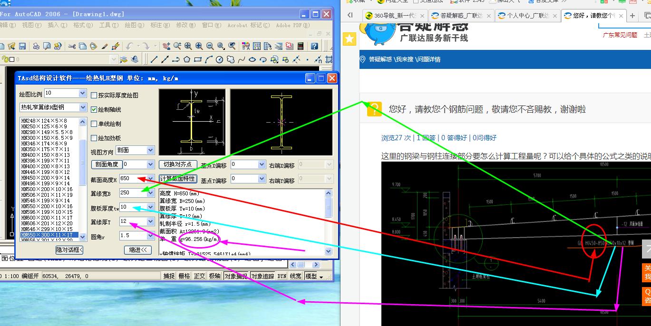This screenshot has height=326, width=651.
Task: Click 剖面角度 button
Action: pyautogui.click(x=106, y=164)
